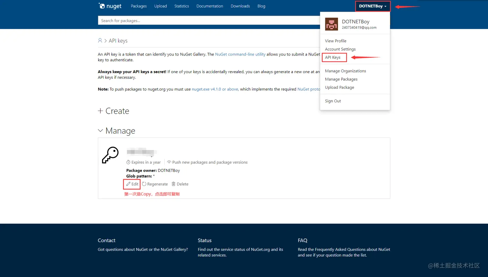The image size is (488, 277).
Task: Select Upload Package in account menu
Action: (340, 87)
